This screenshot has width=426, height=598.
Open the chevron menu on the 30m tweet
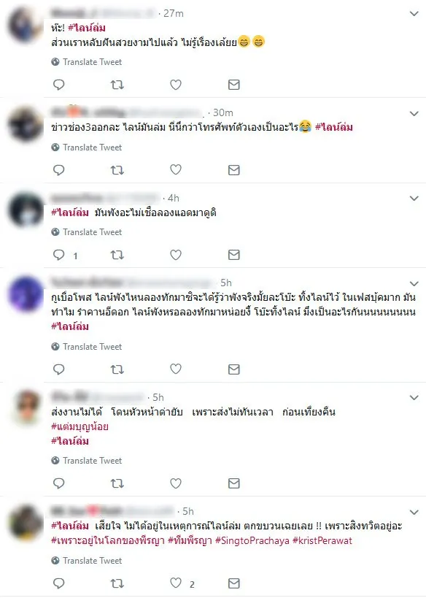(x=414, y=114)
